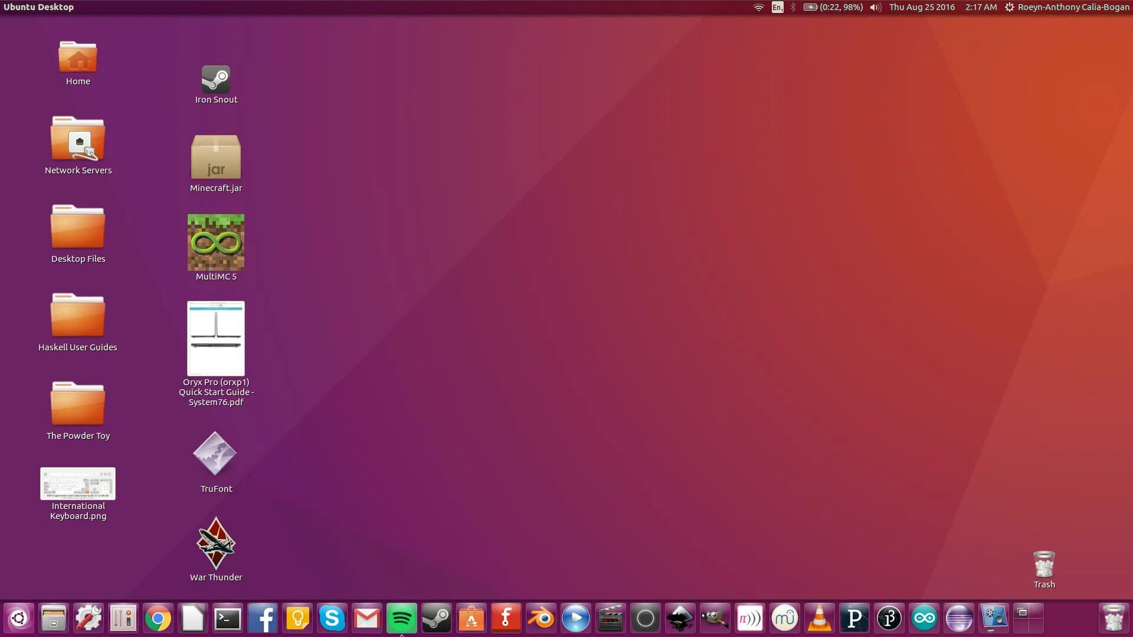The width and height of the screenshot is (1133, 637).
Task: Click the workspace switcher in the dock
Action: [1029, 618]
